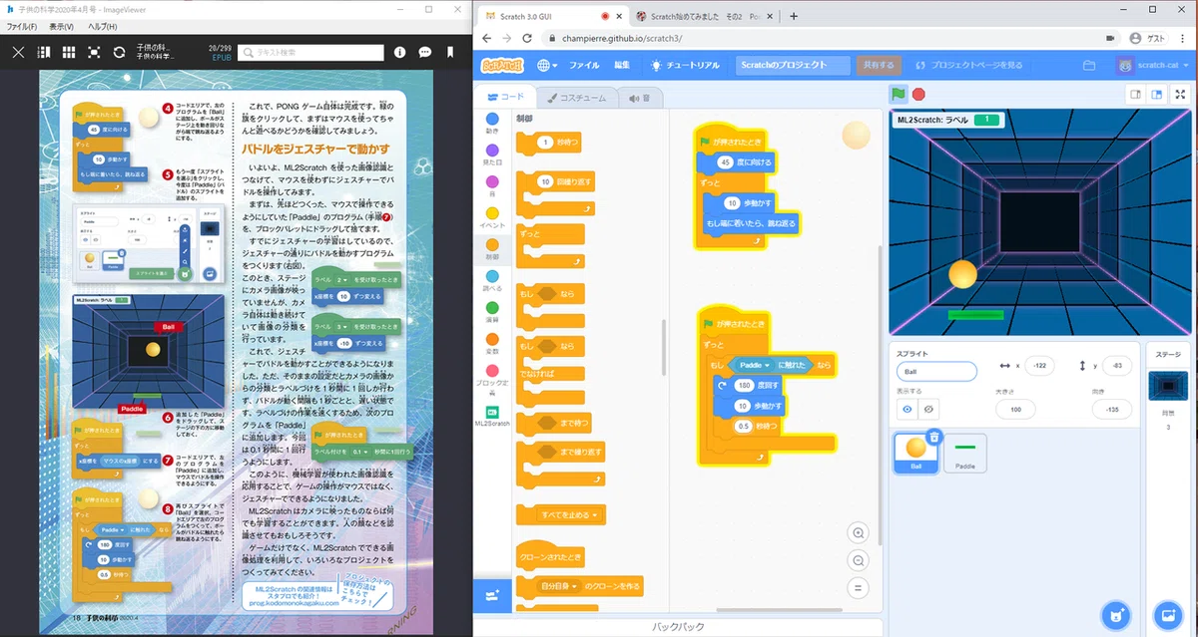Select the 音 sound category
The height and width of the screenshot is (637, 1198).
pos(492,184)
